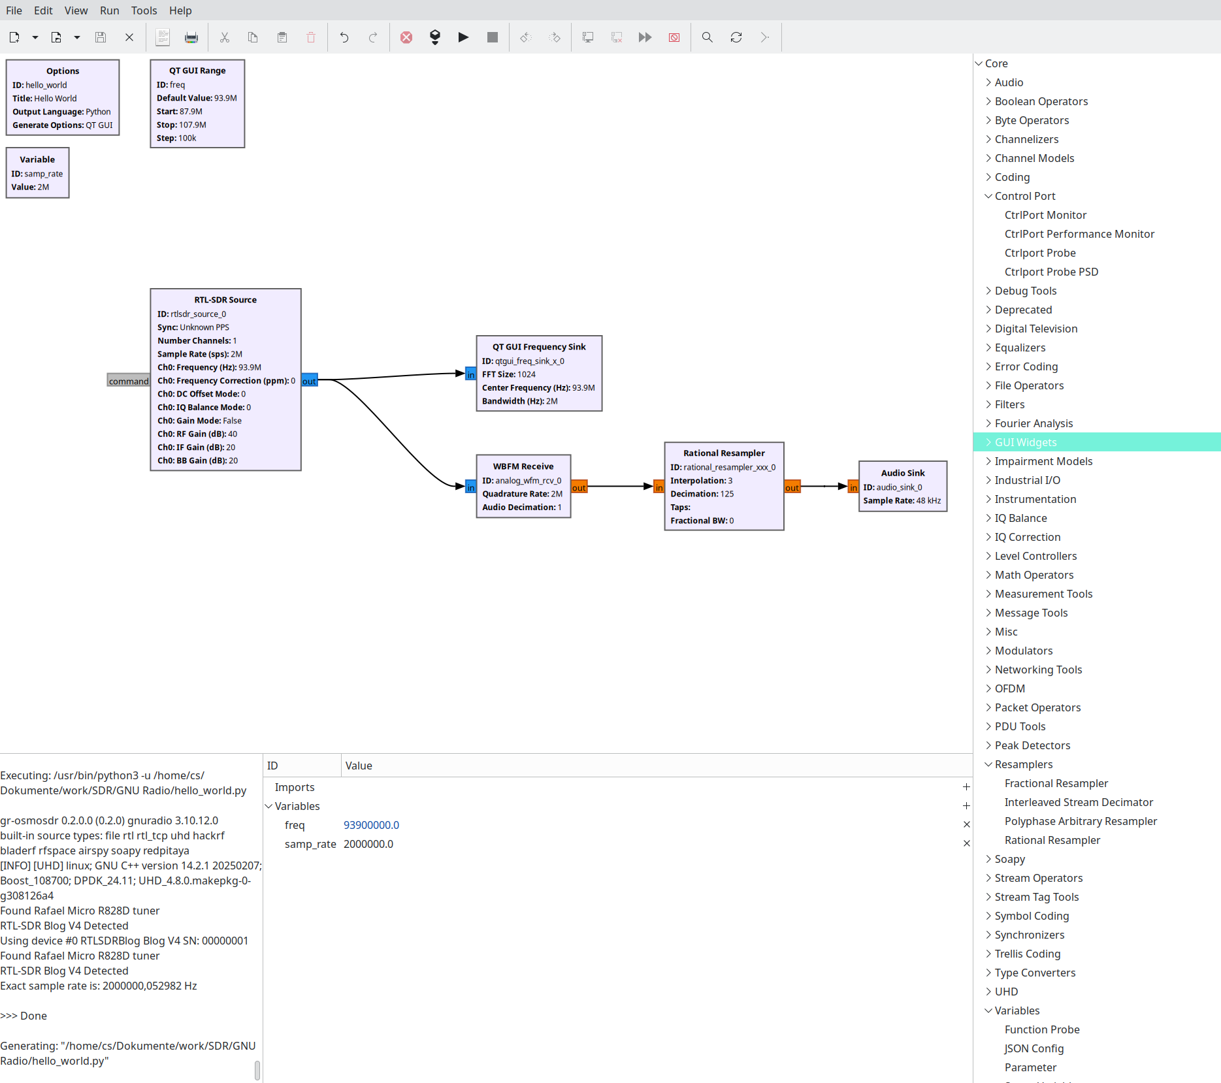Select the WBFM Receive block
This screenshot has height=1083, width=1221.
click(x=523, y=486)
